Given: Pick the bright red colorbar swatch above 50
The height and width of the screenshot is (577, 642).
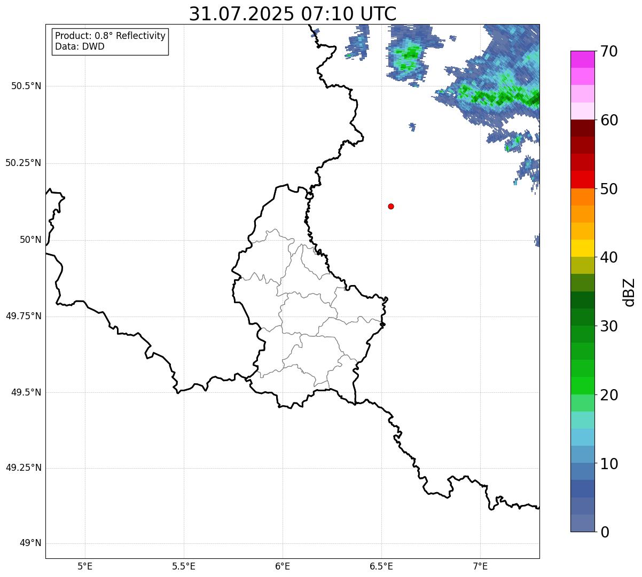Looking at the screenshot, I should point(583,180).
